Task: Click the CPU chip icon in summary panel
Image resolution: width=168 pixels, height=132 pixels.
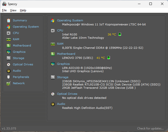Action: 53,31
